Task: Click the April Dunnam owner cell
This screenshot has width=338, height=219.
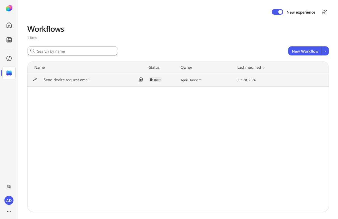Action: 191,80
